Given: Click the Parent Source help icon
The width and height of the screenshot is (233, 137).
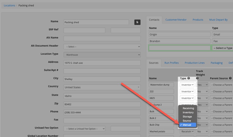Looking at the screenshot, I should coord(230,78).
